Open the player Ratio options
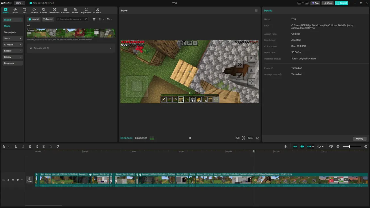The height and width of the screenshot is (208, 370). [250, 138]
